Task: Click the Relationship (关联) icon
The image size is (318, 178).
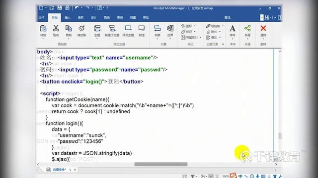Action: coord(157,29)
